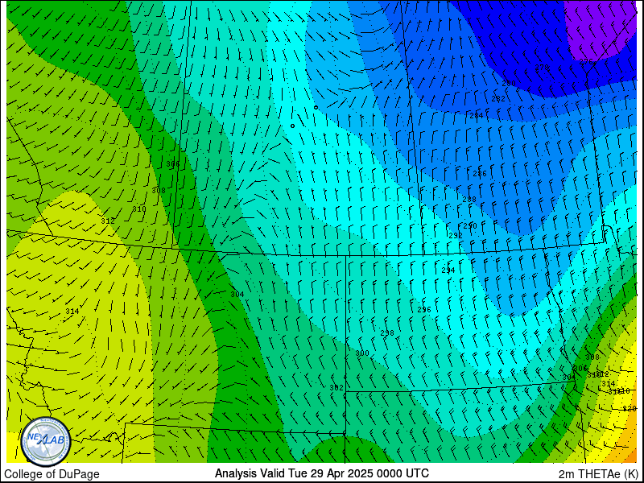The height and width of the screenshot is (483, 644).
Task: Select the 294 contour label
Action: (448, 270)
